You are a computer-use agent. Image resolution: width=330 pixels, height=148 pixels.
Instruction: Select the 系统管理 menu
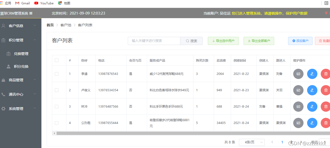(x=21, y=109)
